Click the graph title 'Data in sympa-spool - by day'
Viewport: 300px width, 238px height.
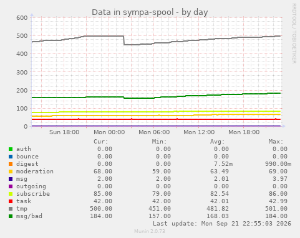[150, 12]
